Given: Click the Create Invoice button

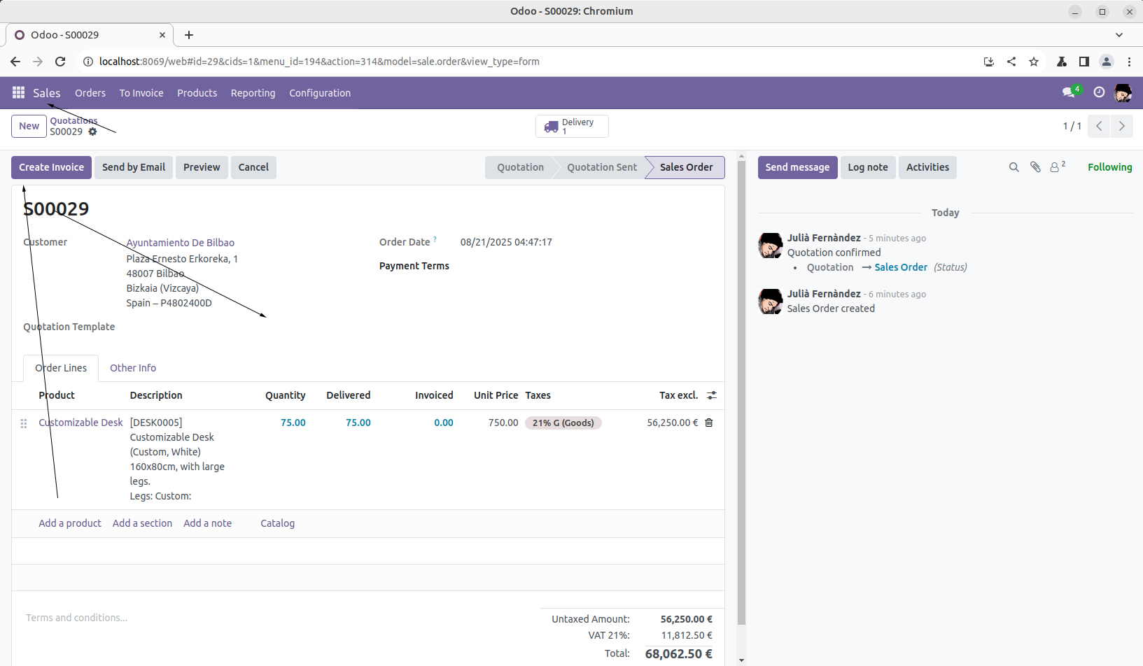Looking at the screenshot, I should [51, 167].
